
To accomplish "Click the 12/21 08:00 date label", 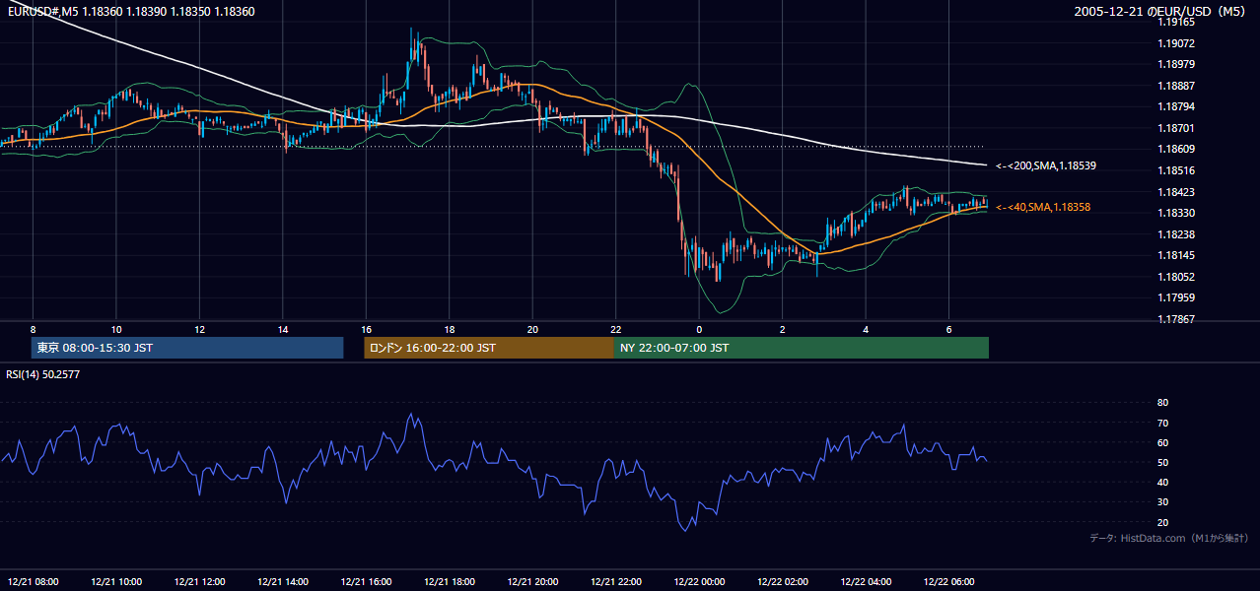I will 33,581.
